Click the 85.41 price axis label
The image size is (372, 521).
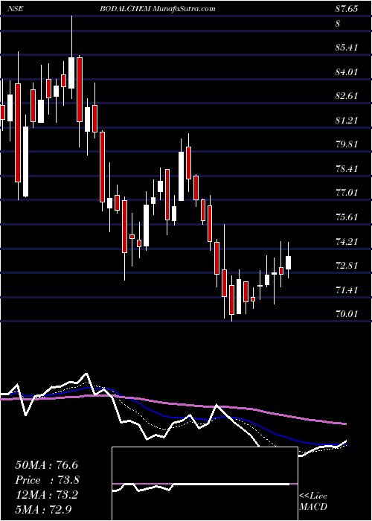[347, 48]
